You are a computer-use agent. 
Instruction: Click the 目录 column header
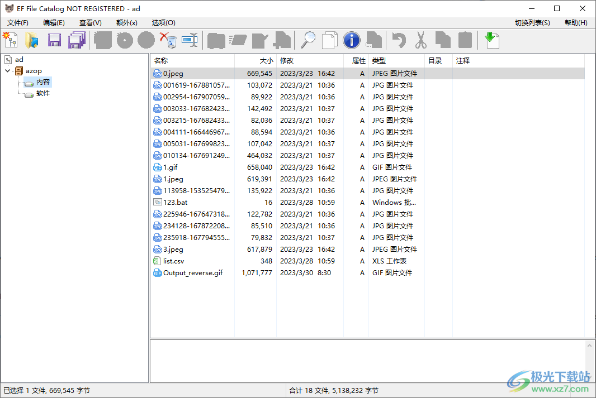438,61
